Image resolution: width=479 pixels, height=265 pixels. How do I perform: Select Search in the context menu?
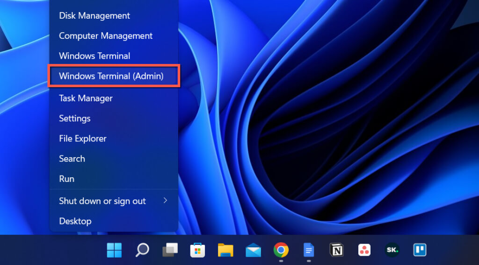[x=114, y=158]
